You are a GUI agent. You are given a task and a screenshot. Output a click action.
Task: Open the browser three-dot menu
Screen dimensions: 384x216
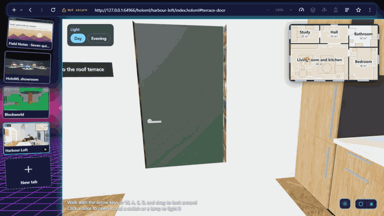pyautogui.click(x=370, y=10)
